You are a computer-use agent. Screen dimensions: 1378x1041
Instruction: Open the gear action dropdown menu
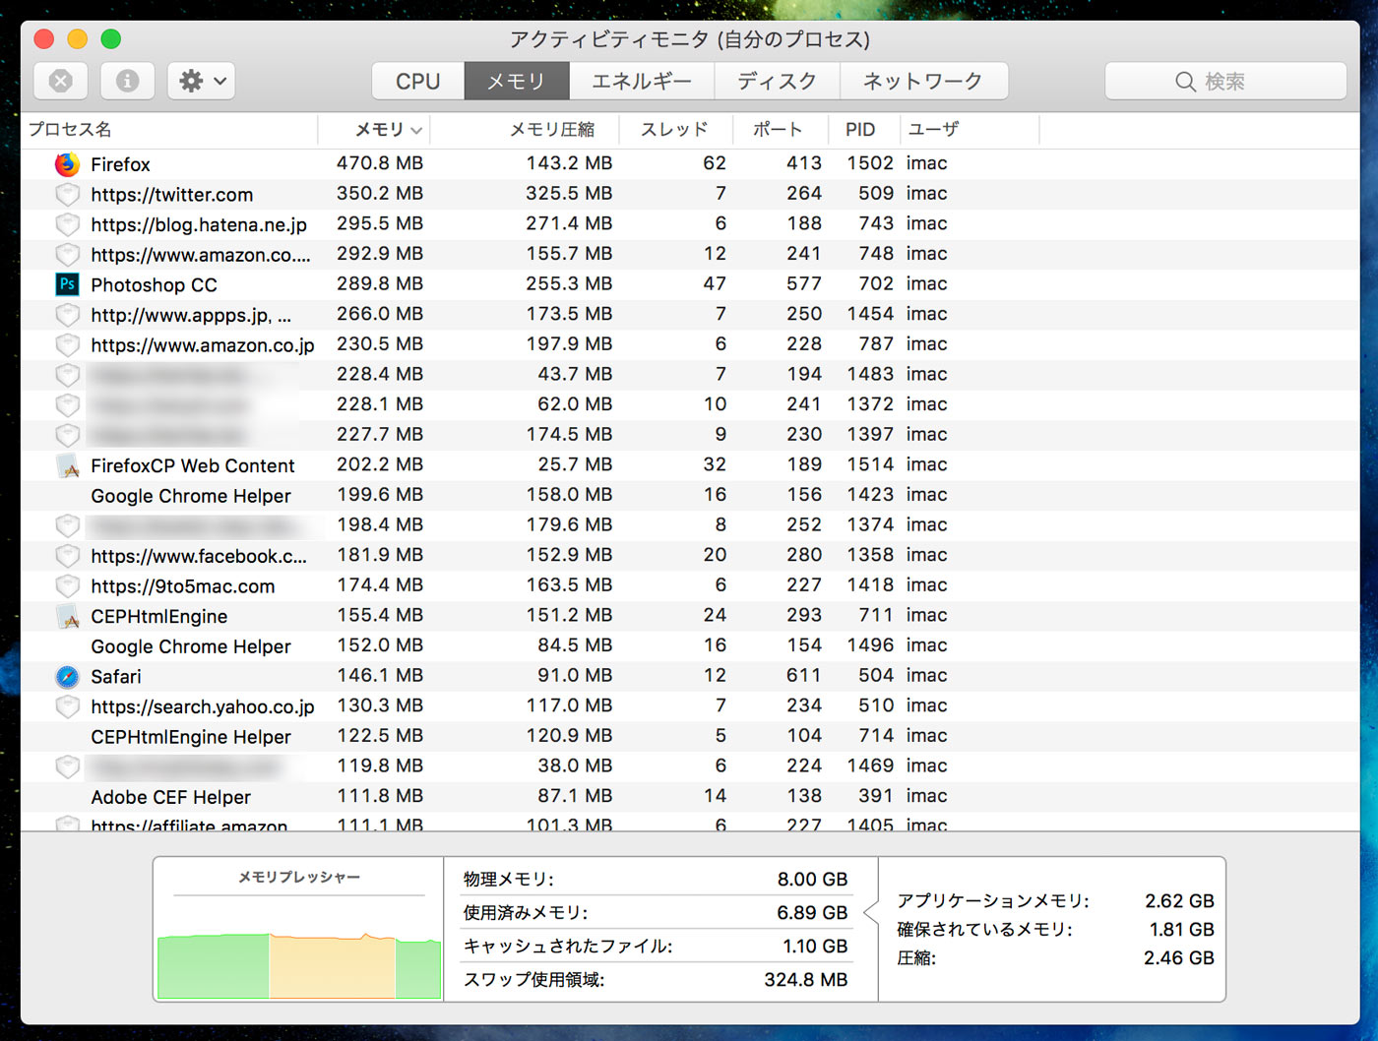[x=203, y=81]
